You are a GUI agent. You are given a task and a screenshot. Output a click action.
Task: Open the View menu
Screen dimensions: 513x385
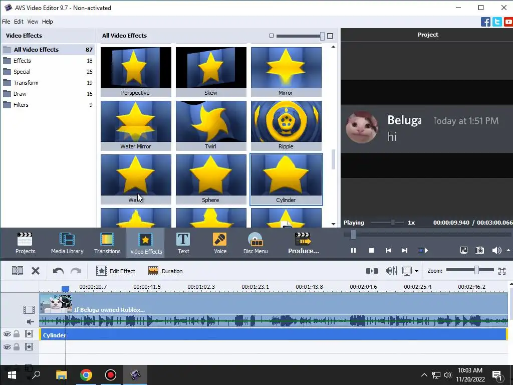click(x=33, y=22)
